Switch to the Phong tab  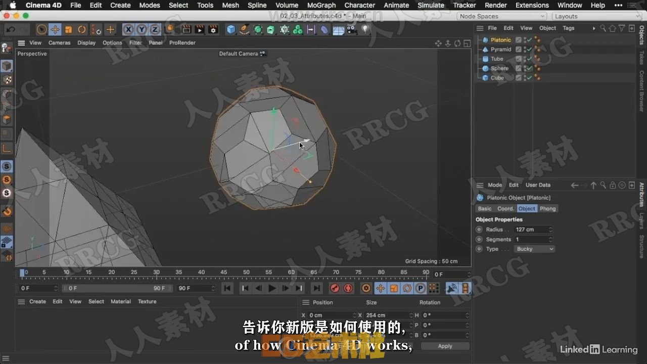[547, 208]
